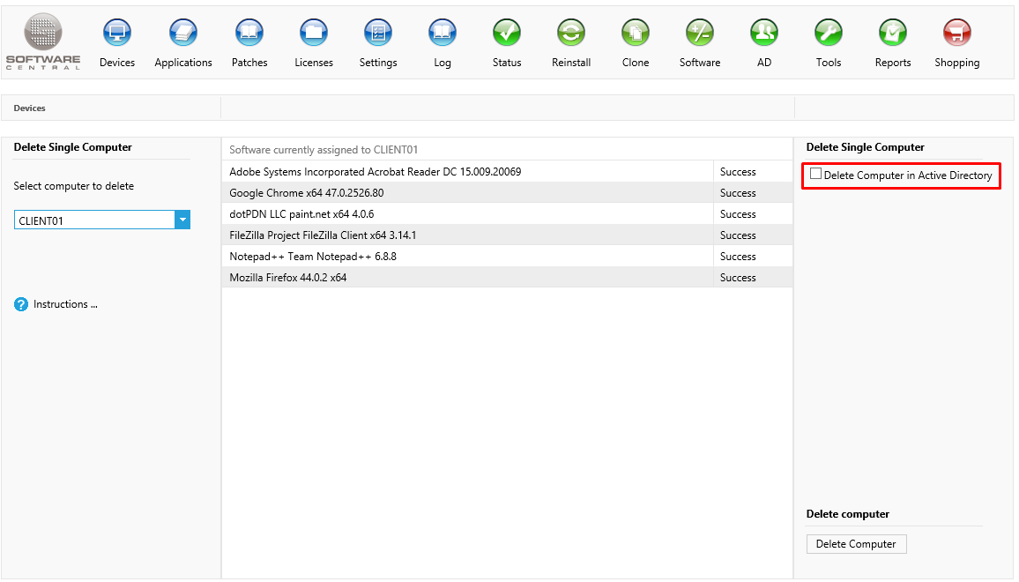Open the red Shopping cart icon
Viewport: 1019px width, 582px height.
[x=957, y=34]
